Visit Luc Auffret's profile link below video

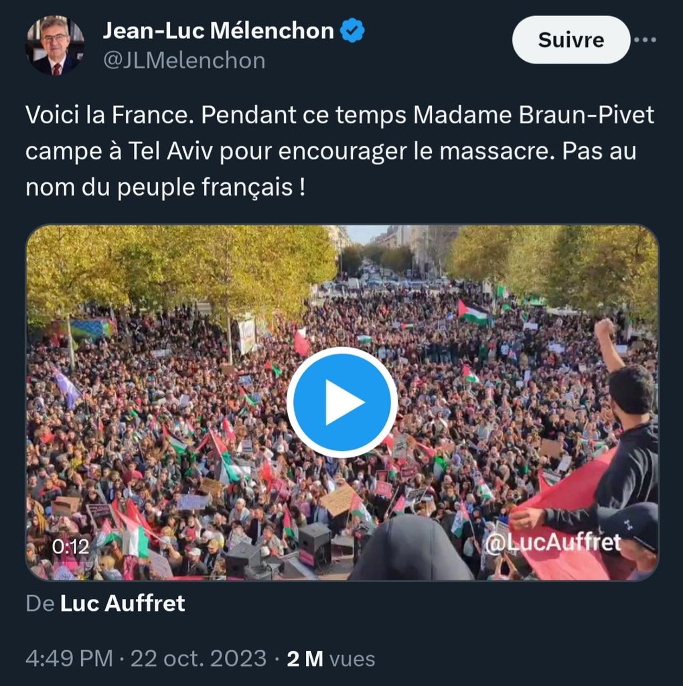[123, 603]
